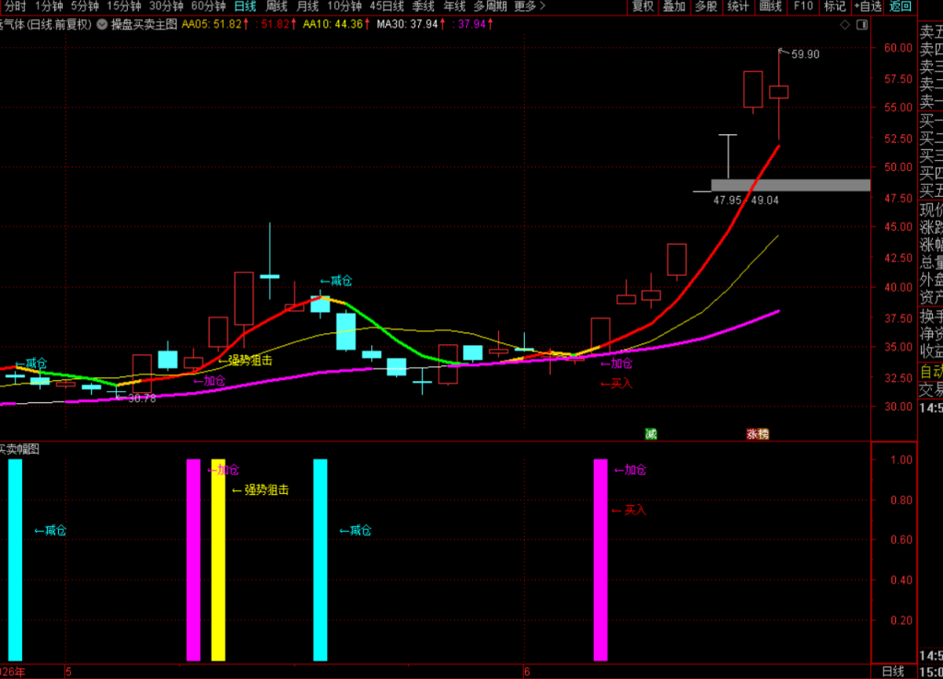Screen dimensions: 943x679
Task: Open the 多周期 view
Action: 490,6
